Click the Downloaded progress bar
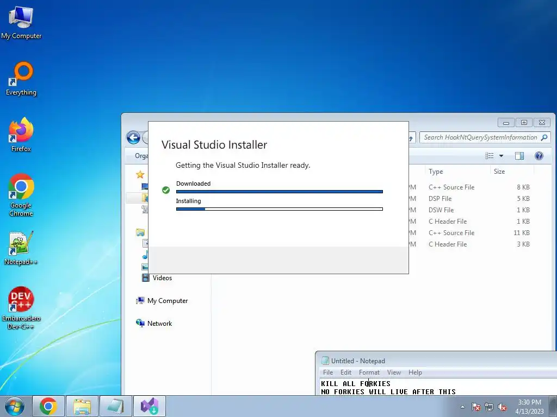Image resolution: width=557 pixels, height=417 pixels. point(279,192)
